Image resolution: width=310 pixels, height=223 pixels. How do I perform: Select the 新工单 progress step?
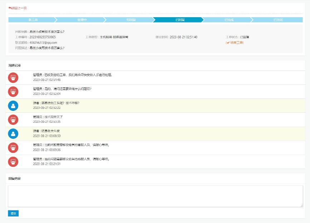tap(33, 20)
